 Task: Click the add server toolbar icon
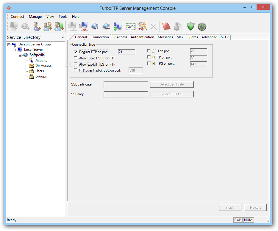pos(14,26)
